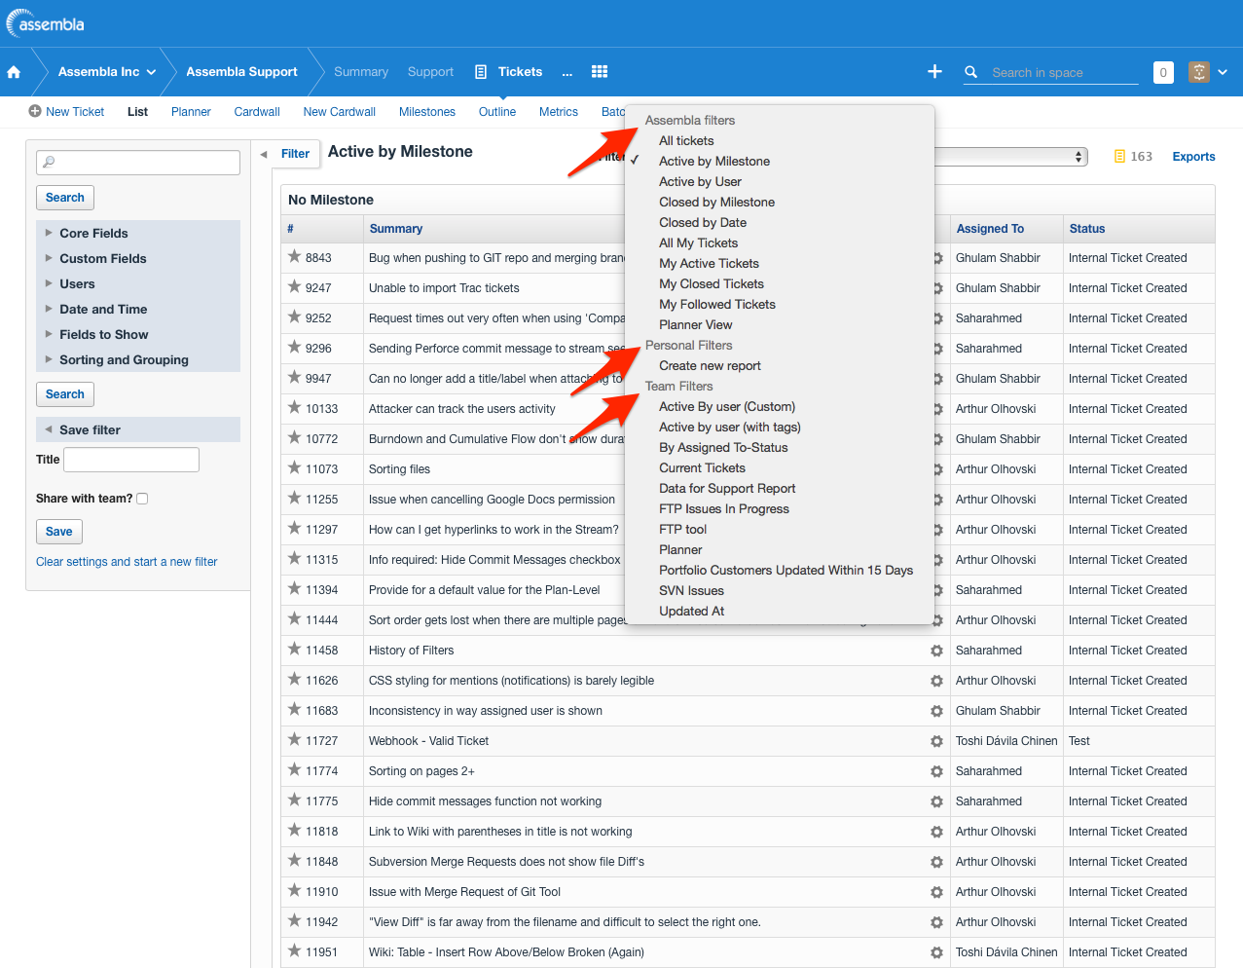Open the apps grid icon
This screenshot has height=968, width=1243.
600,71
